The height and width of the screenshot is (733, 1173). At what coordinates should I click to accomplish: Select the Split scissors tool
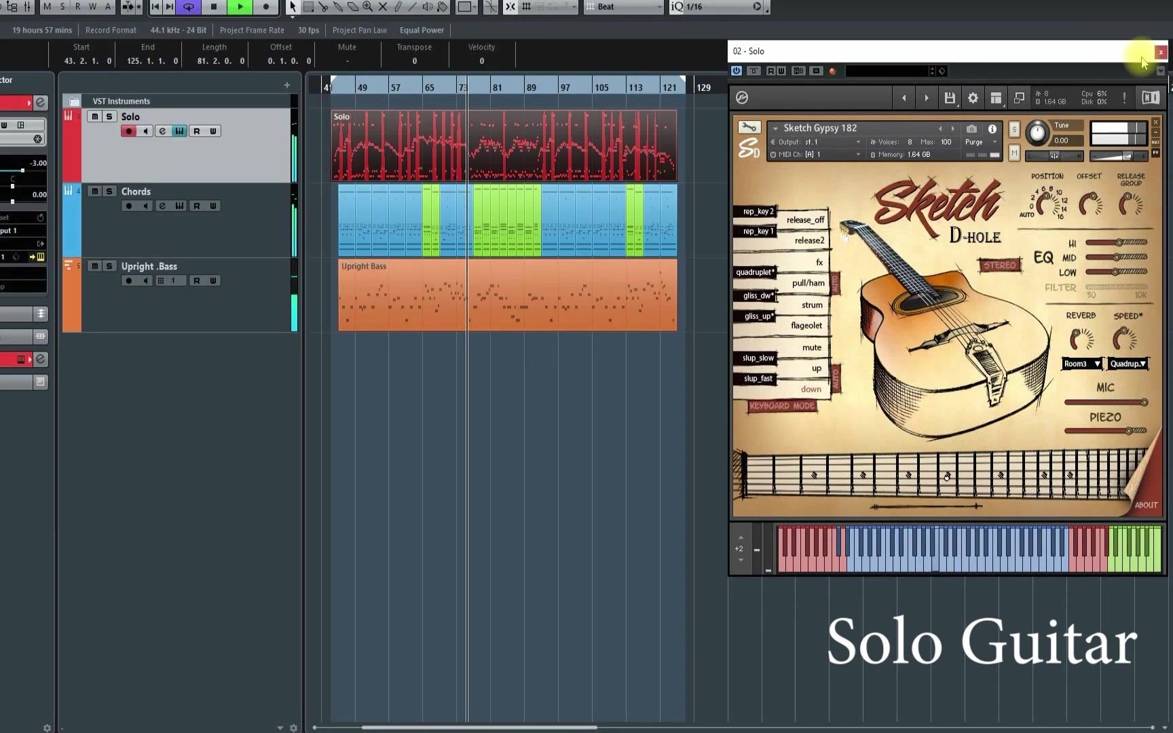(323, 7)
